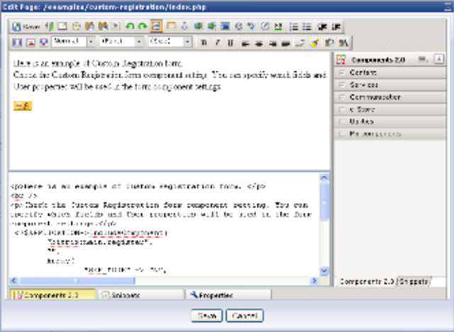Click the special character checkmark icon
The height and width of the screenshot is (332, 454).
(x=251, y=26)
